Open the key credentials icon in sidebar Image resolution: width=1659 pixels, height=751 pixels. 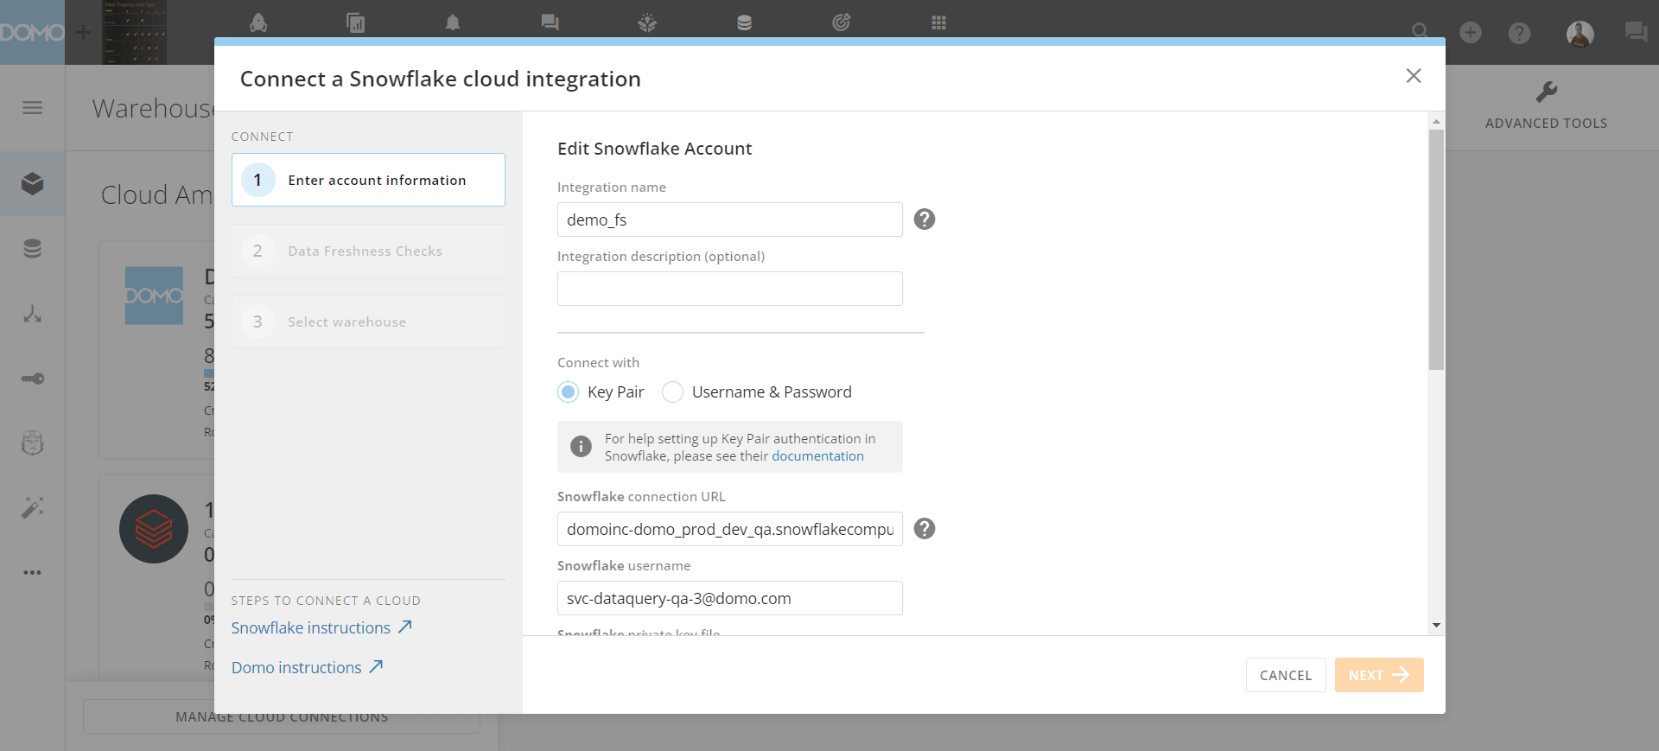tap(33, 379)
